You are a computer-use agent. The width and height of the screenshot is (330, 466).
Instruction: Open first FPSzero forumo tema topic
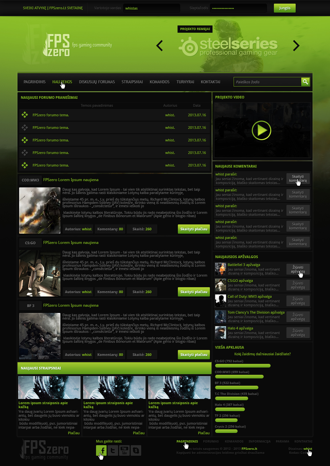pos(51,115)
